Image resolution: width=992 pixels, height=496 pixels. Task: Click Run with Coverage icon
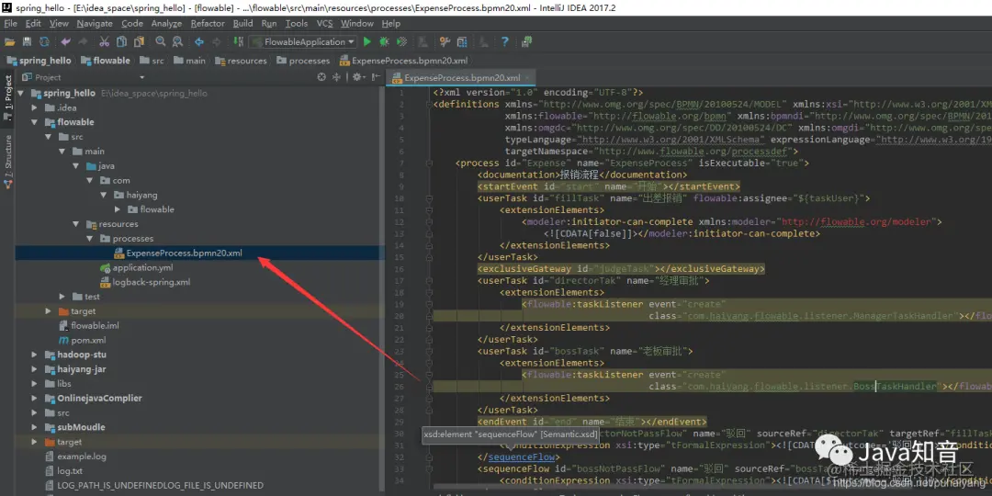401,41
